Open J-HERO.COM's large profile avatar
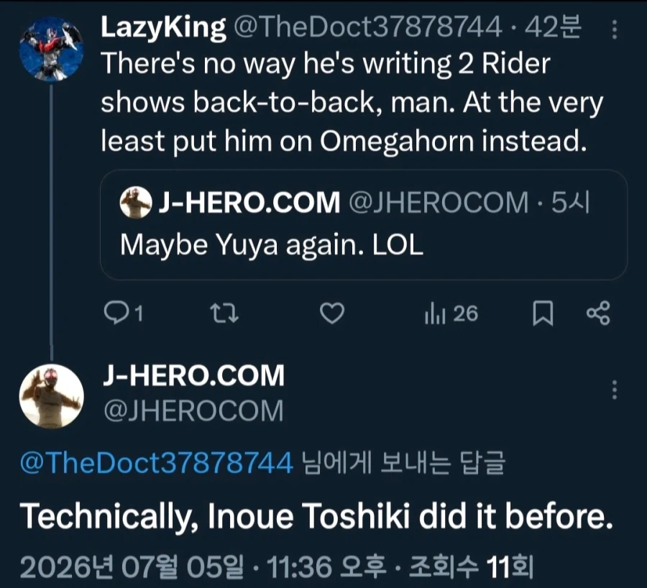This screenshot has width=647, height=588. [51, 396]
